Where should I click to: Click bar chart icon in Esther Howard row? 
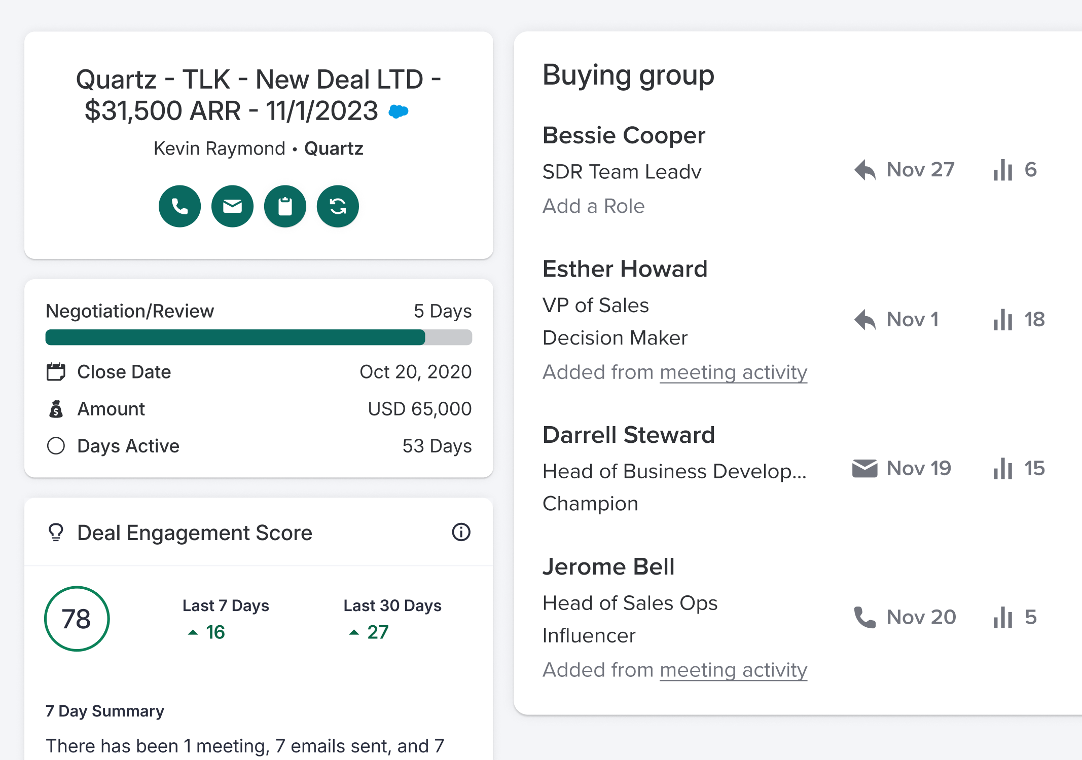(x=1003, y=319)
